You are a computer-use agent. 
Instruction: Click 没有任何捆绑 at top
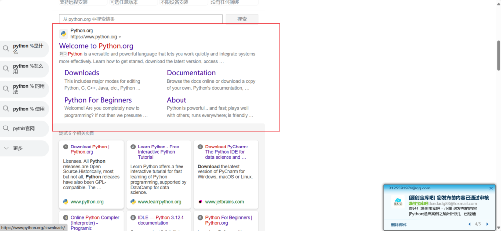click(225, 2)
